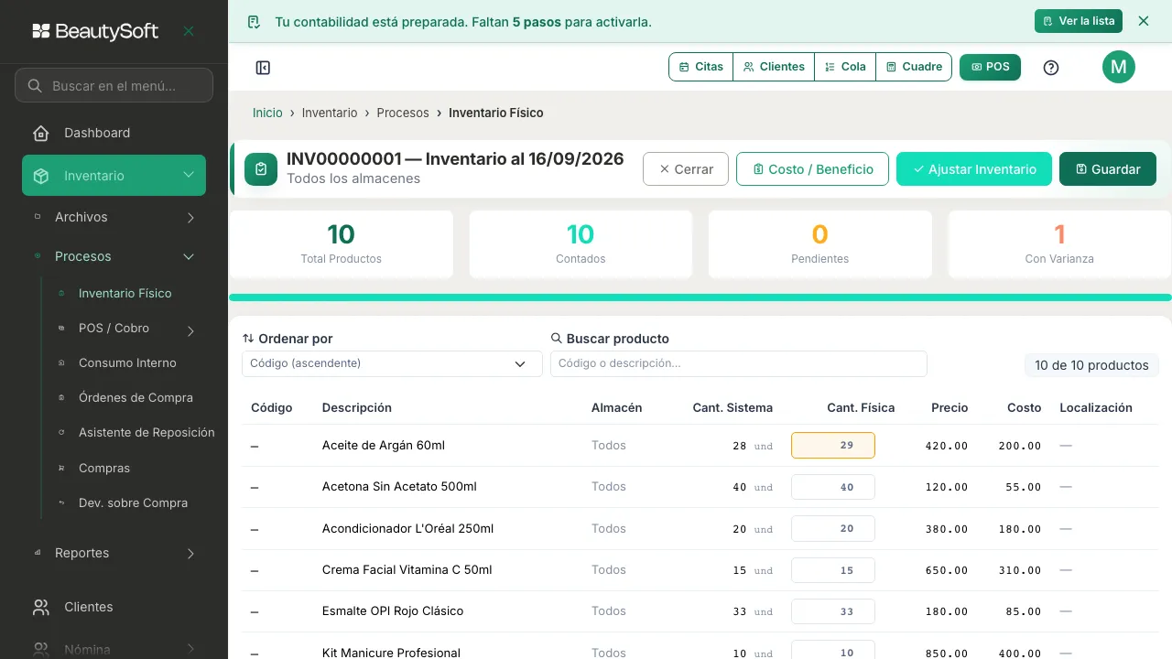Click the Cant. Sistema column header
Screen dimensions: 1172x659
pos(732,407)
